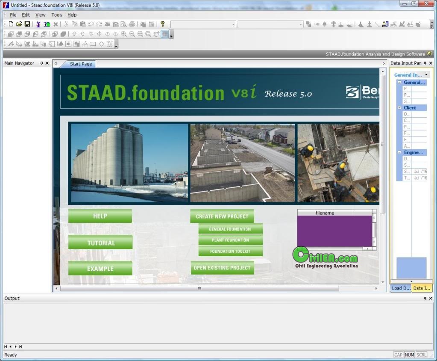Click the Zoom In magnifier icon
437x361 pixels.
tap(124, 34)
